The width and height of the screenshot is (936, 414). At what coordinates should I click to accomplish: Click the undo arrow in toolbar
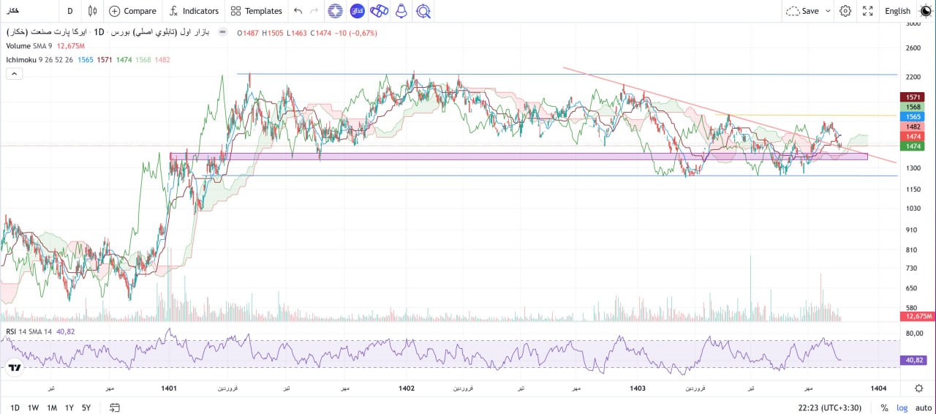[298, 11]
